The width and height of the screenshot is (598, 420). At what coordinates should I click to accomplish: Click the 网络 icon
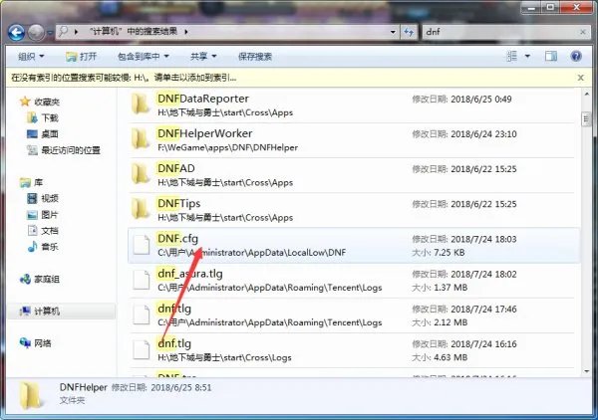25,343
